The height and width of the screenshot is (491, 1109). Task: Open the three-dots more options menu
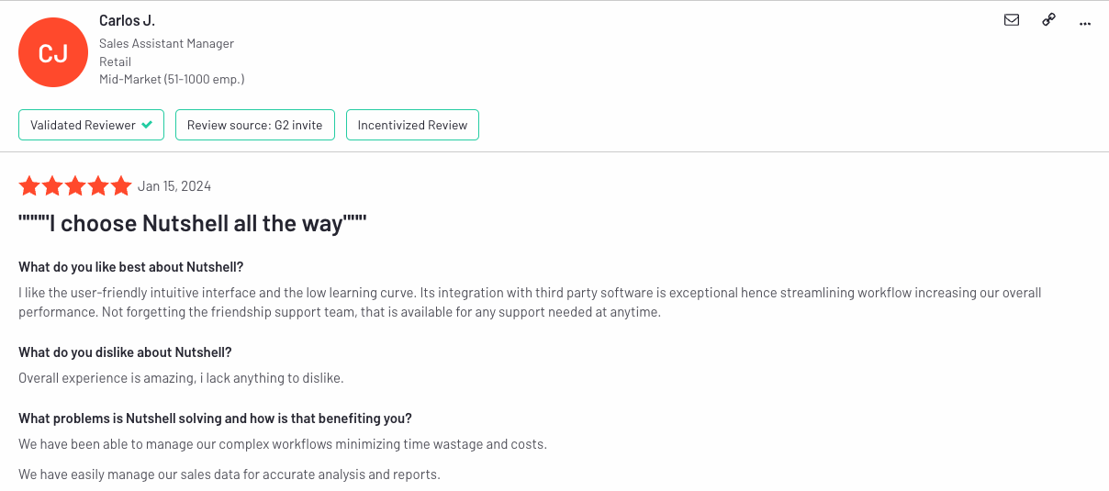[x=1085, y=22]
